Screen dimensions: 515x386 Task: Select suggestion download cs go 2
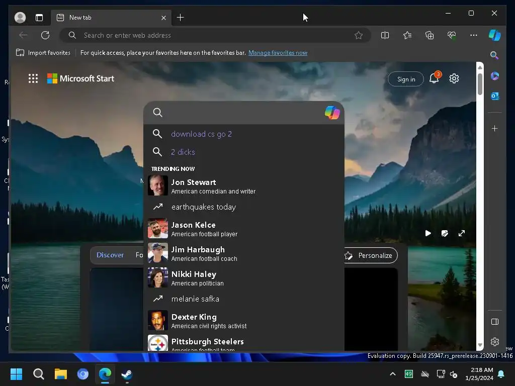click(244, 134)
